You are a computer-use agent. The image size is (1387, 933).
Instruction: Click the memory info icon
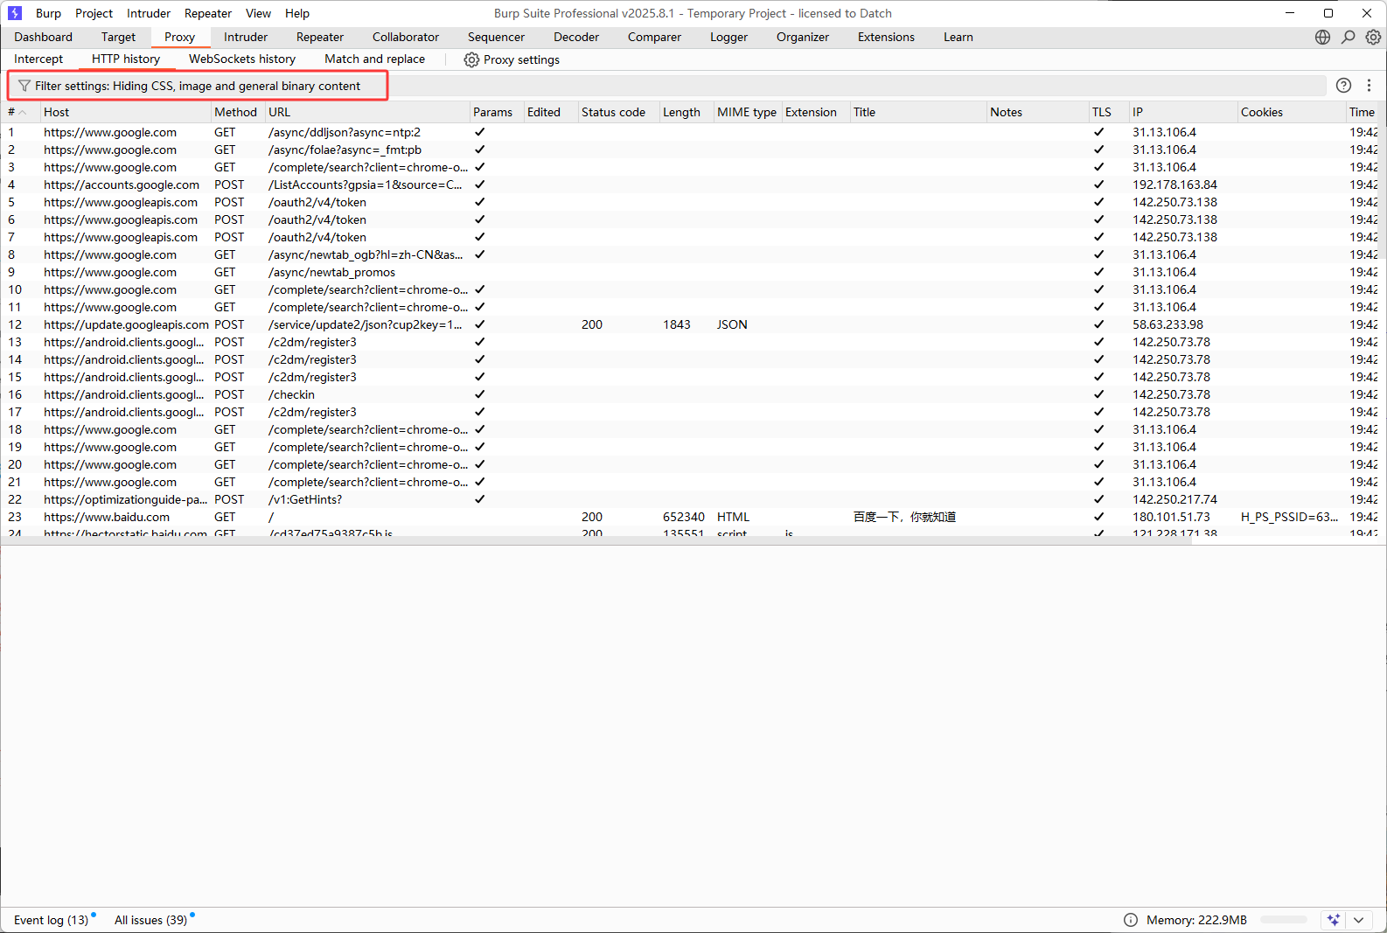(x=1131, y=920)
